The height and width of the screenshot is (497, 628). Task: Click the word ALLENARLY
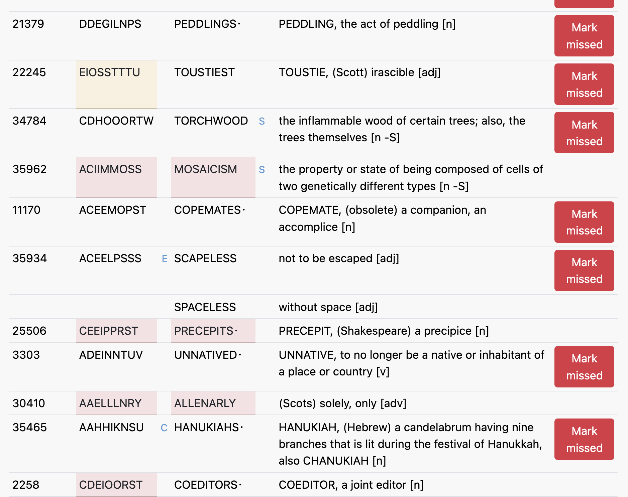pos(205,403)
